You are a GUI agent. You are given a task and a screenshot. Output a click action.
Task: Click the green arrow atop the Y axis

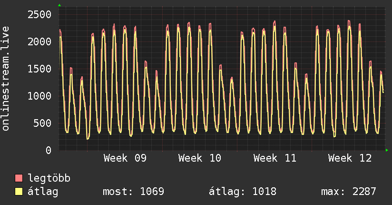click(59, 5)
